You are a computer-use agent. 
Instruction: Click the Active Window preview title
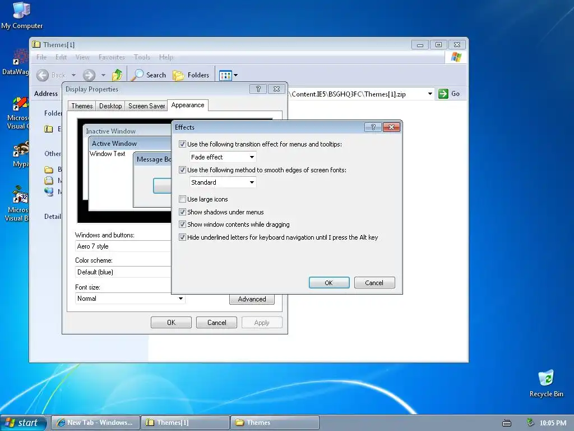[x=114, y=144]
